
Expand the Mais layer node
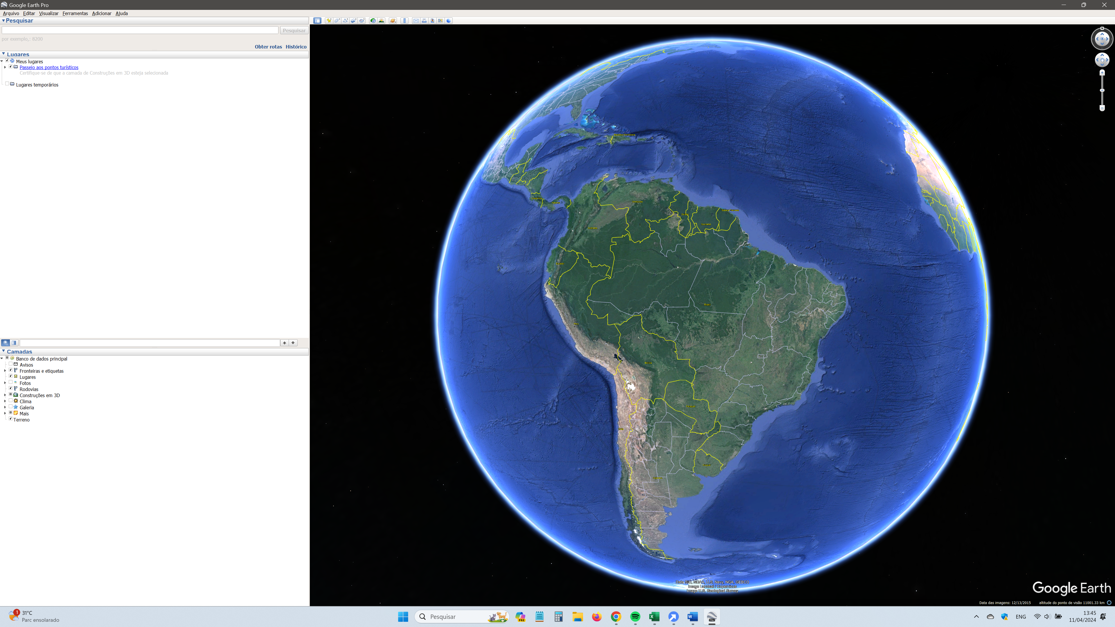[x=5, y=413]
